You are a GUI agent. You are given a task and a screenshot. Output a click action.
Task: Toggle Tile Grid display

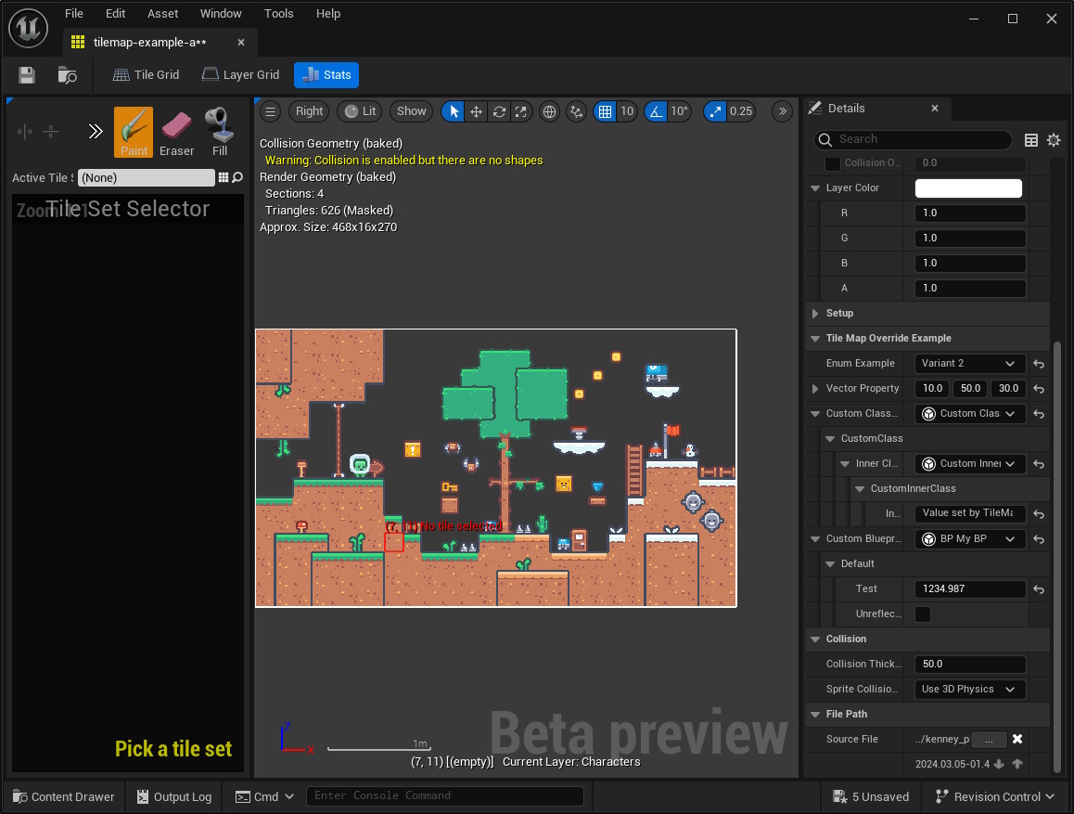point(146,74)
